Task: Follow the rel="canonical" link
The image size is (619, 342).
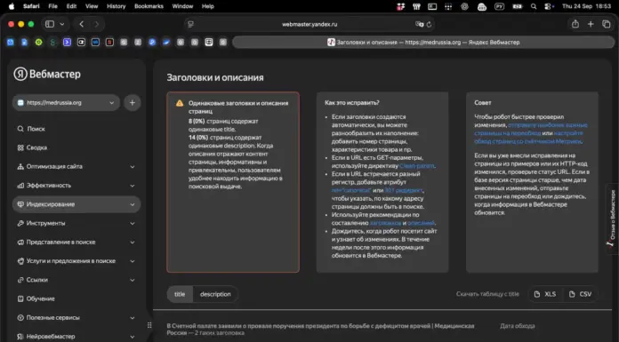Action: pyautogui.click(x=351, y=190)
